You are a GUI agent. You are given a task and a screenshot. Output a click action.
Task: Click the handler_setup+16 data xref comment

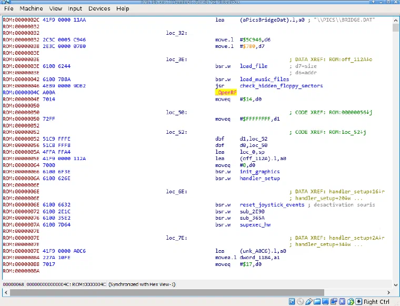[337, 191]
